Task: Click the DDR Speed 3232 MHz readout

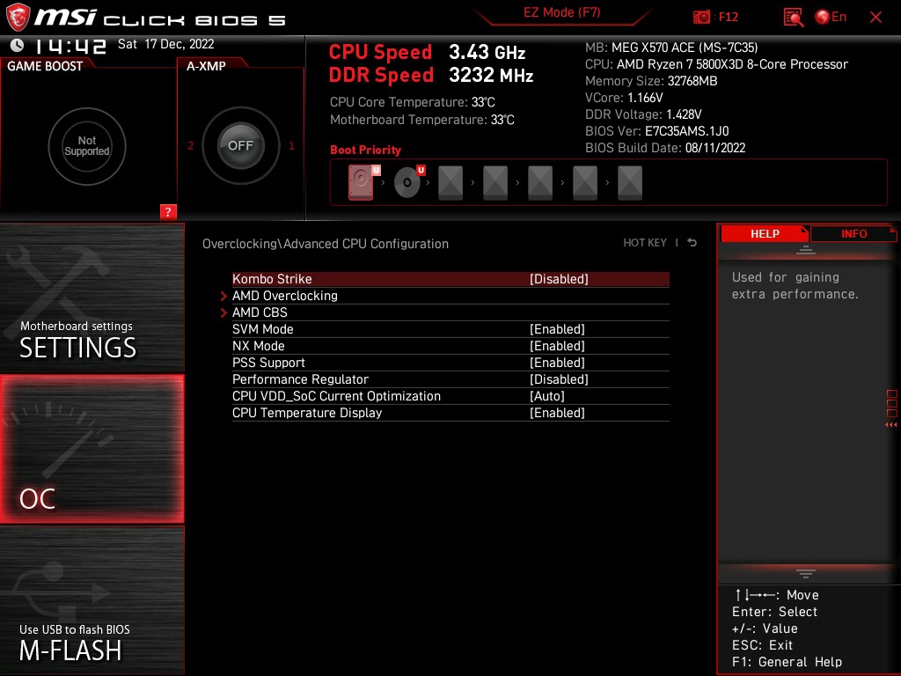Action: (431, 76)
